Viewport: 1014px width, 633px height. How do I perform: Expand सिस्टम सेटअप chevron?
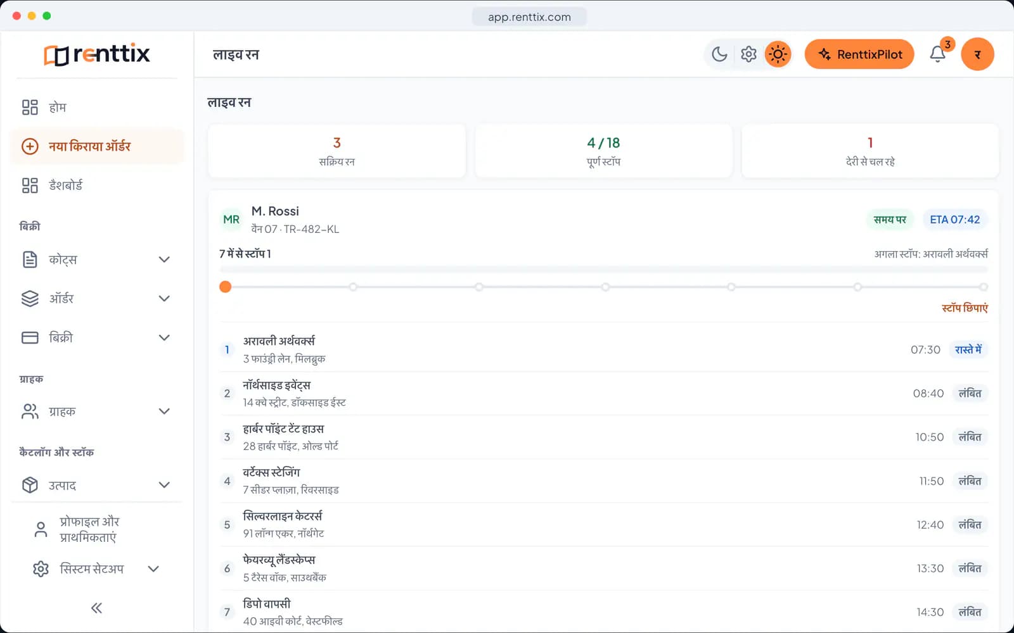[x=153, y=568]
